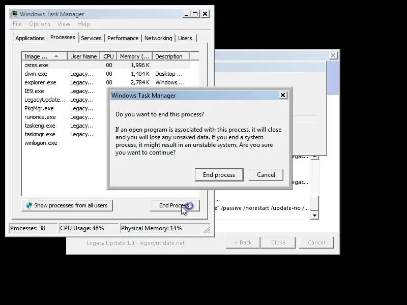
Task: Click the 2,784 K memory value
Action: pyautogui.click(x=140, y=82)
